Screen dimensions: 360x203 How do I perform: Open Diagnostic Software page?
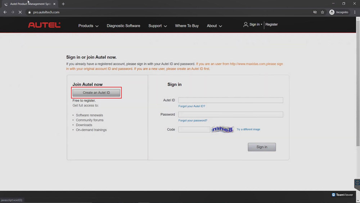coord(123,26)
